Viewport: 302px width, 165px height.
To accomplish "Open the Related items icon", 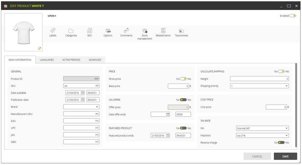I will [163, 30].
